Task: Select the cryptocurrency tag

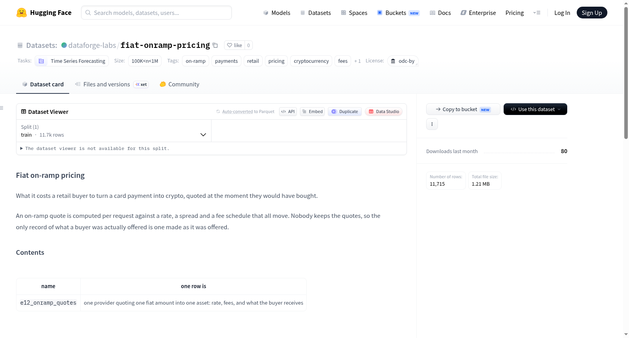Action: [x=311, y=61]
